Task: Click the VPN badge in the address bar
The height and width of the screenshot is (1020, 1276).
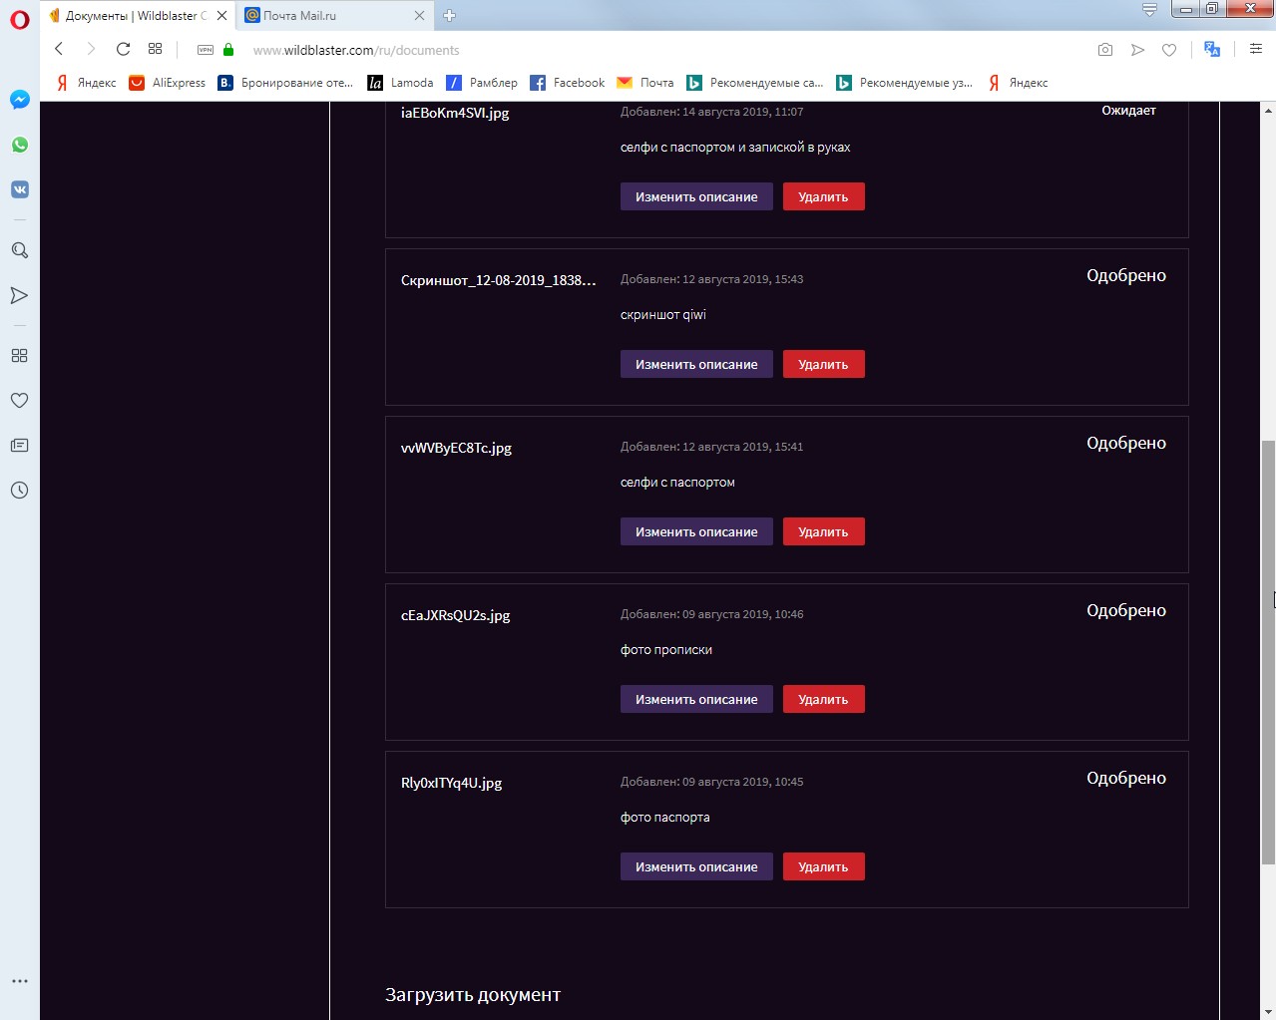Action: click(206, 50)
